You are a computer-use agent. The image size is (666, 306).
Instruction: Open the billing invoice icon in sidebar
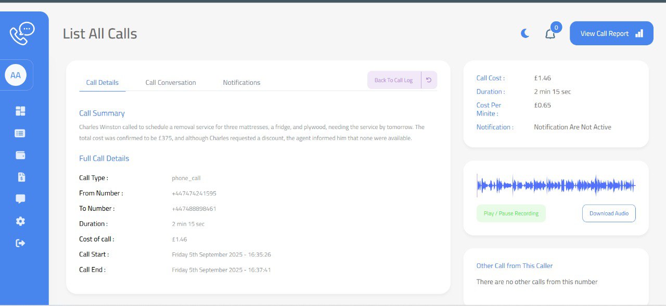[20, 176]
